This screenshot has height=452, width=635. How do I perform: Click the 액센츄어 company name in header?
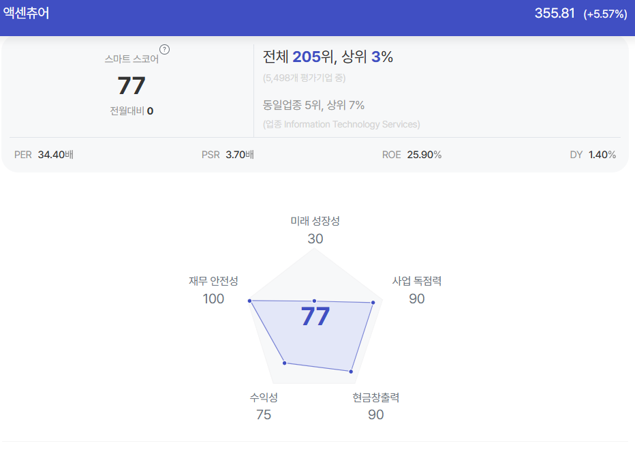(26, 13)
